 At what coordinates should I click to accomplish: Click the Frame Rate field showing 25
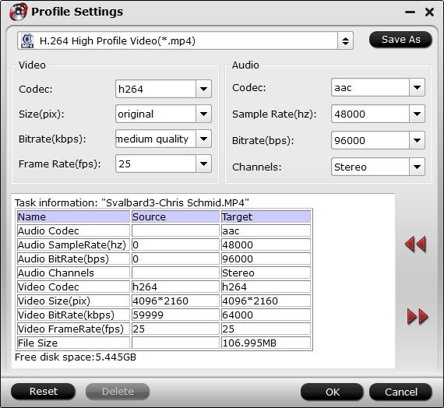point(156,164)
